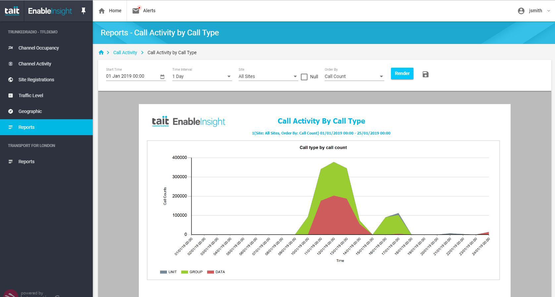Click the Home link in top bar
Viewport: 555px width, 297px height.
coord(115,11)
